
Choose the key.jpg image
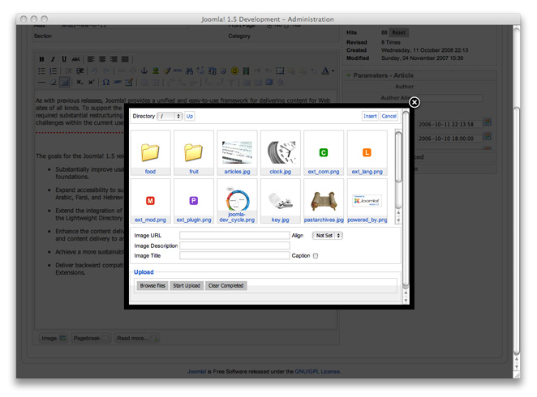281,199
